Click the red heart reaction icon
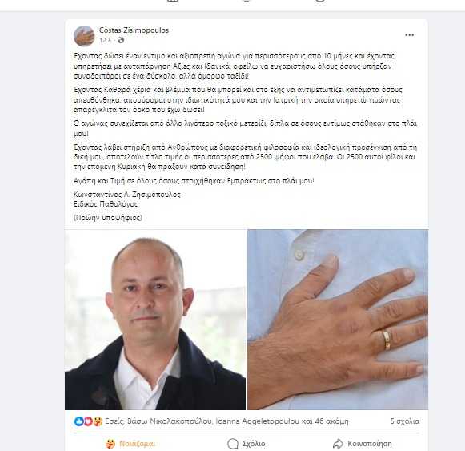465x451 pixels. pos(88,421)
